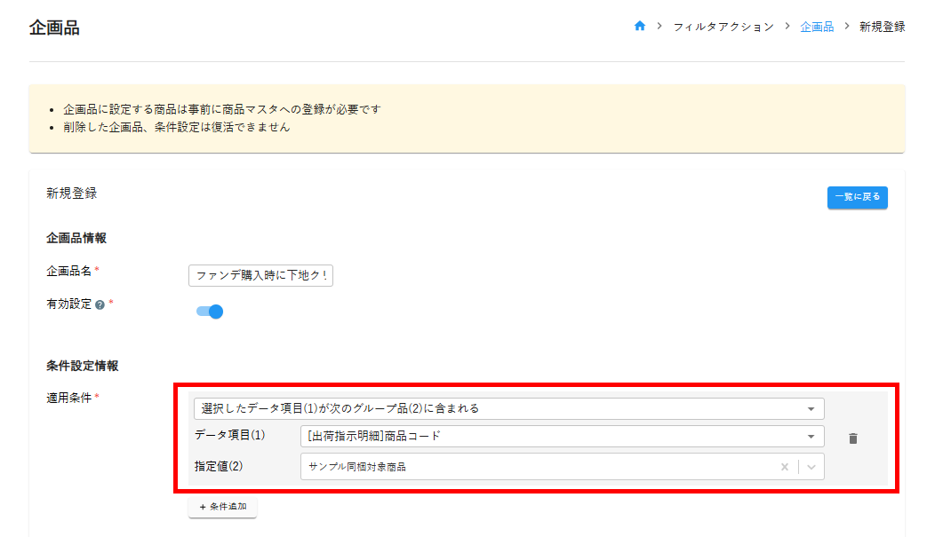Click the 企画品 page title

[54, 28]
